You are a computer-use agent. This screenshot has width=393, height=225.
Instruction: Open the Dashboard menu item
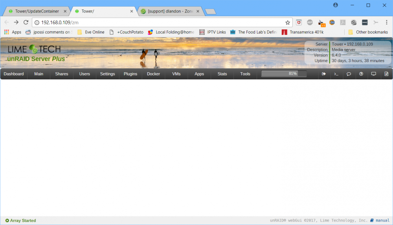(14, 74)
